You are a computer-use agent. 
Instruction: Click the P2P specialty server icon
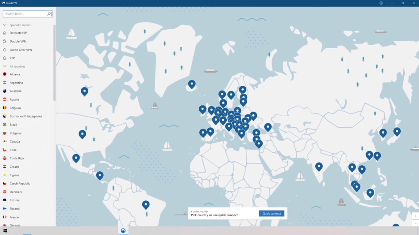click(5, 58)
